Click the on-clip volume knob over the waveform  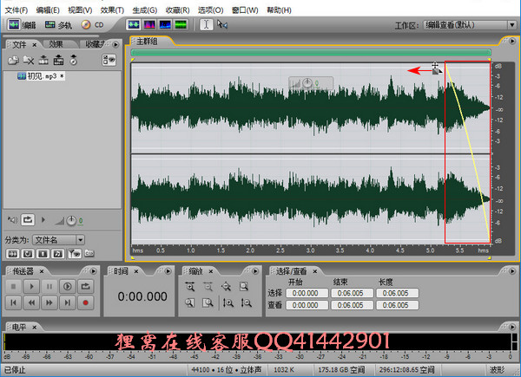pyautogui.click(x=307, y=83)
